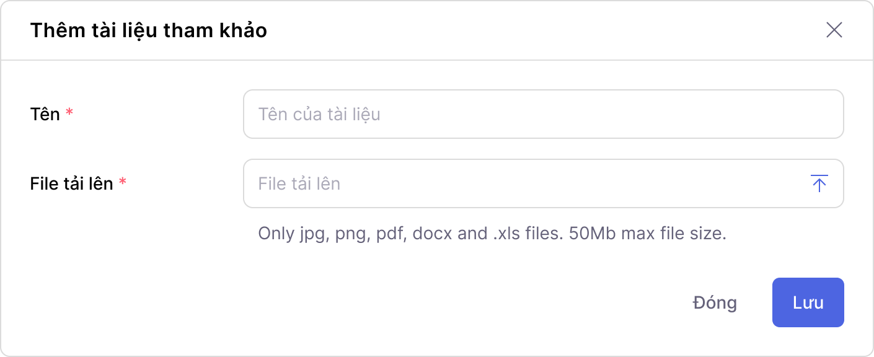The width and height of the screenshot is (874, 357).
Task: Activate the file picker via the arrow icon
Action: pyautogui.click(x=819, y=183)
